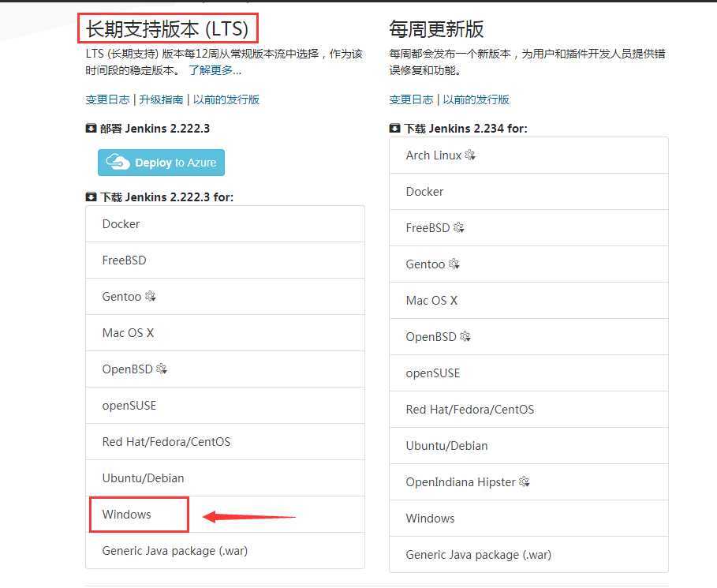Click download icon beside 下载 Jenkins 2.222.3
This screenshot has height=588, width=717.
(91, 197)
